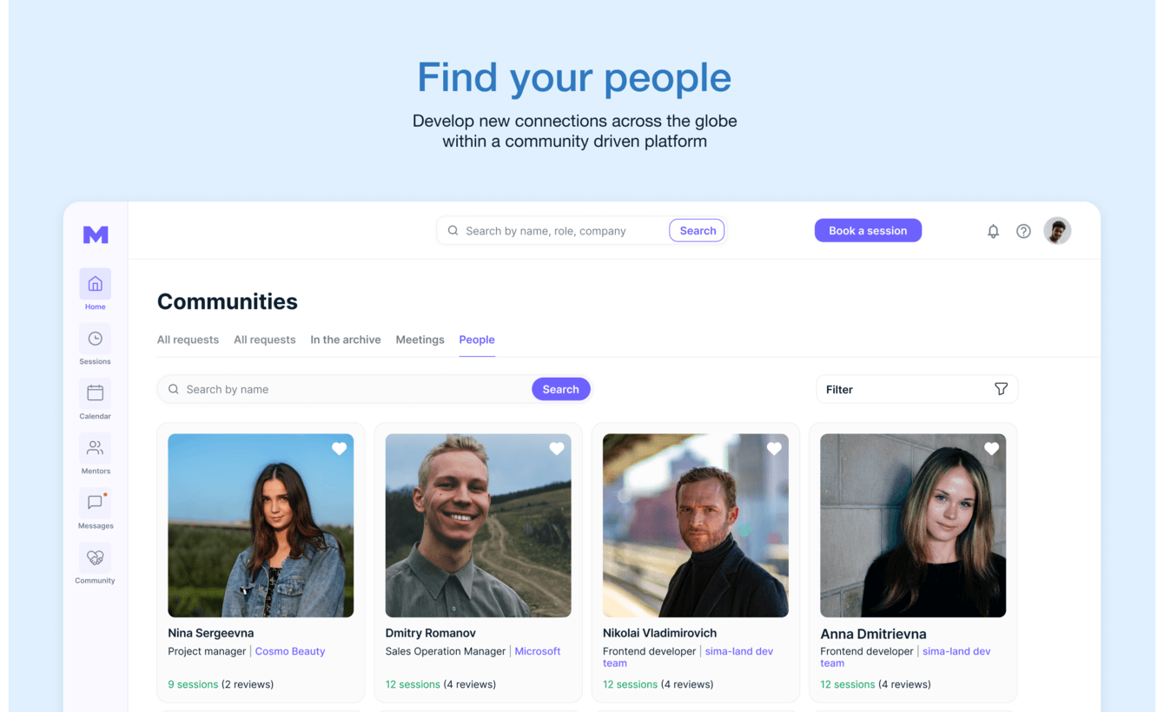Switch to the Meetings tab
This screenshot has width=1164, height=712.
(420, 340)
